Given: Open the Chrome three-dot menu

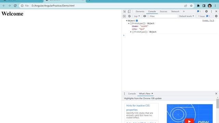Looking at the screenshot, I should point(215,6).
